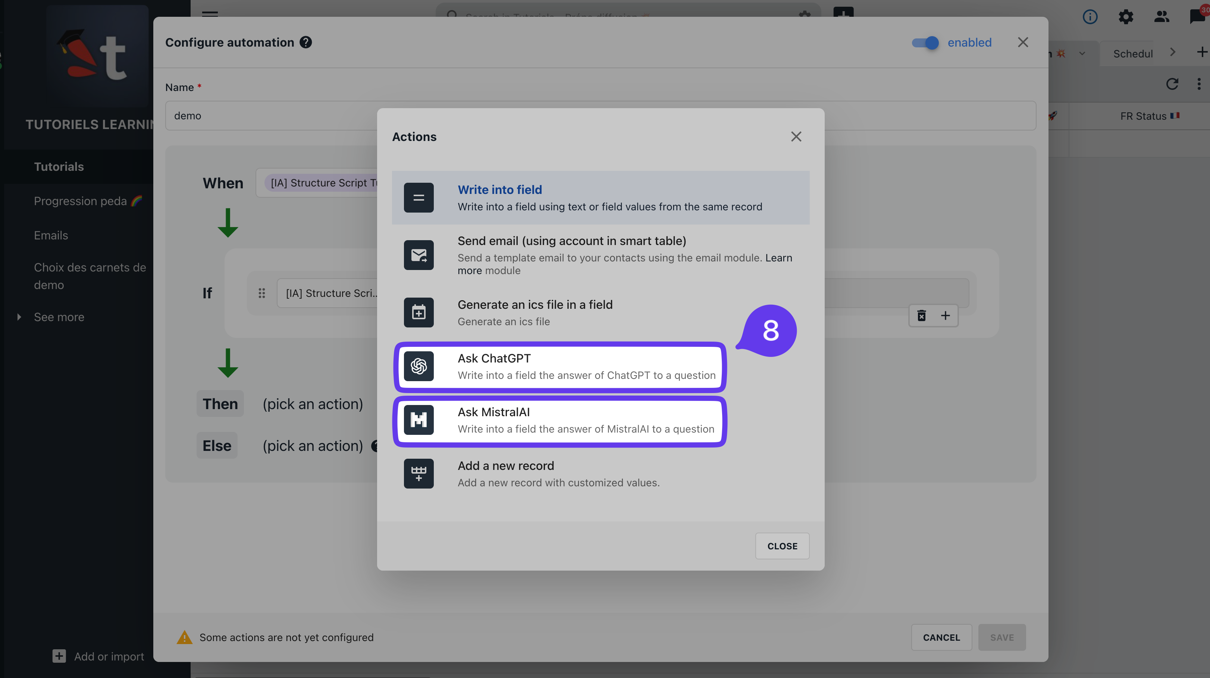The height and width of the screenshot is (678, 1210).
Task: Delete the If condition row
Action: (x=921, y=316)
